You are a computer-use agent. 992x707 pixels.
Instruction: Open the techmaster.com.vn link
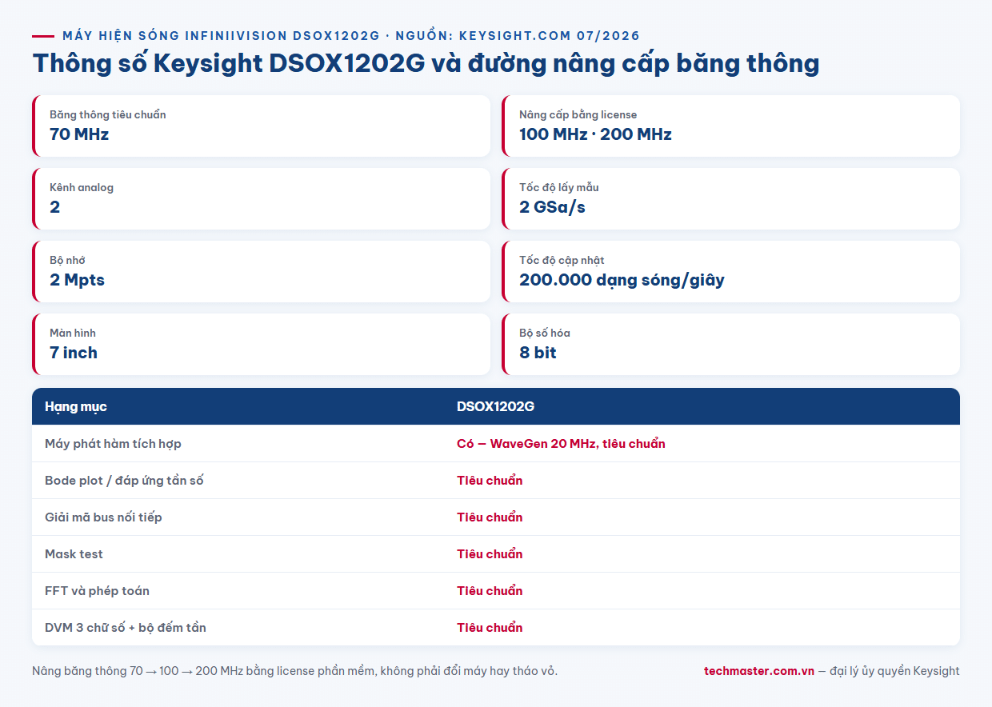coord(759,671)
